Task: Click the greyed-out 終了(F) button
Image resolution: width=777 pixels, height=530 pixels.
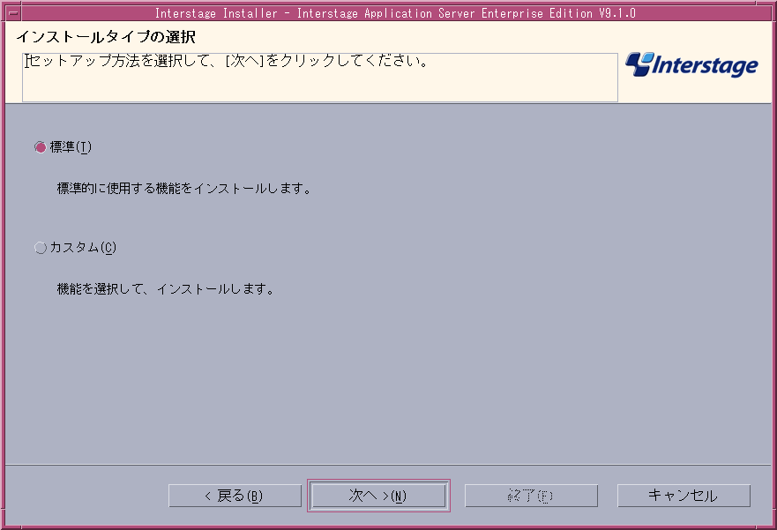Action: click(x=531, y=496)
